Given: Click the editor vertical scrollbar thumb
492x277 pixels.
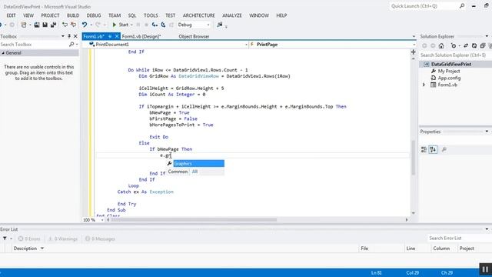Looking at the screenshot, I should 414,157.
